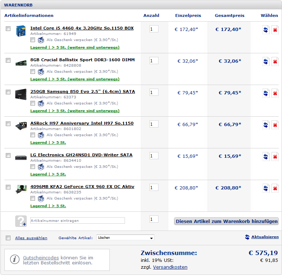
Task: Open KFA2 graphics card thumbnail
Action: tap(21, 189)
